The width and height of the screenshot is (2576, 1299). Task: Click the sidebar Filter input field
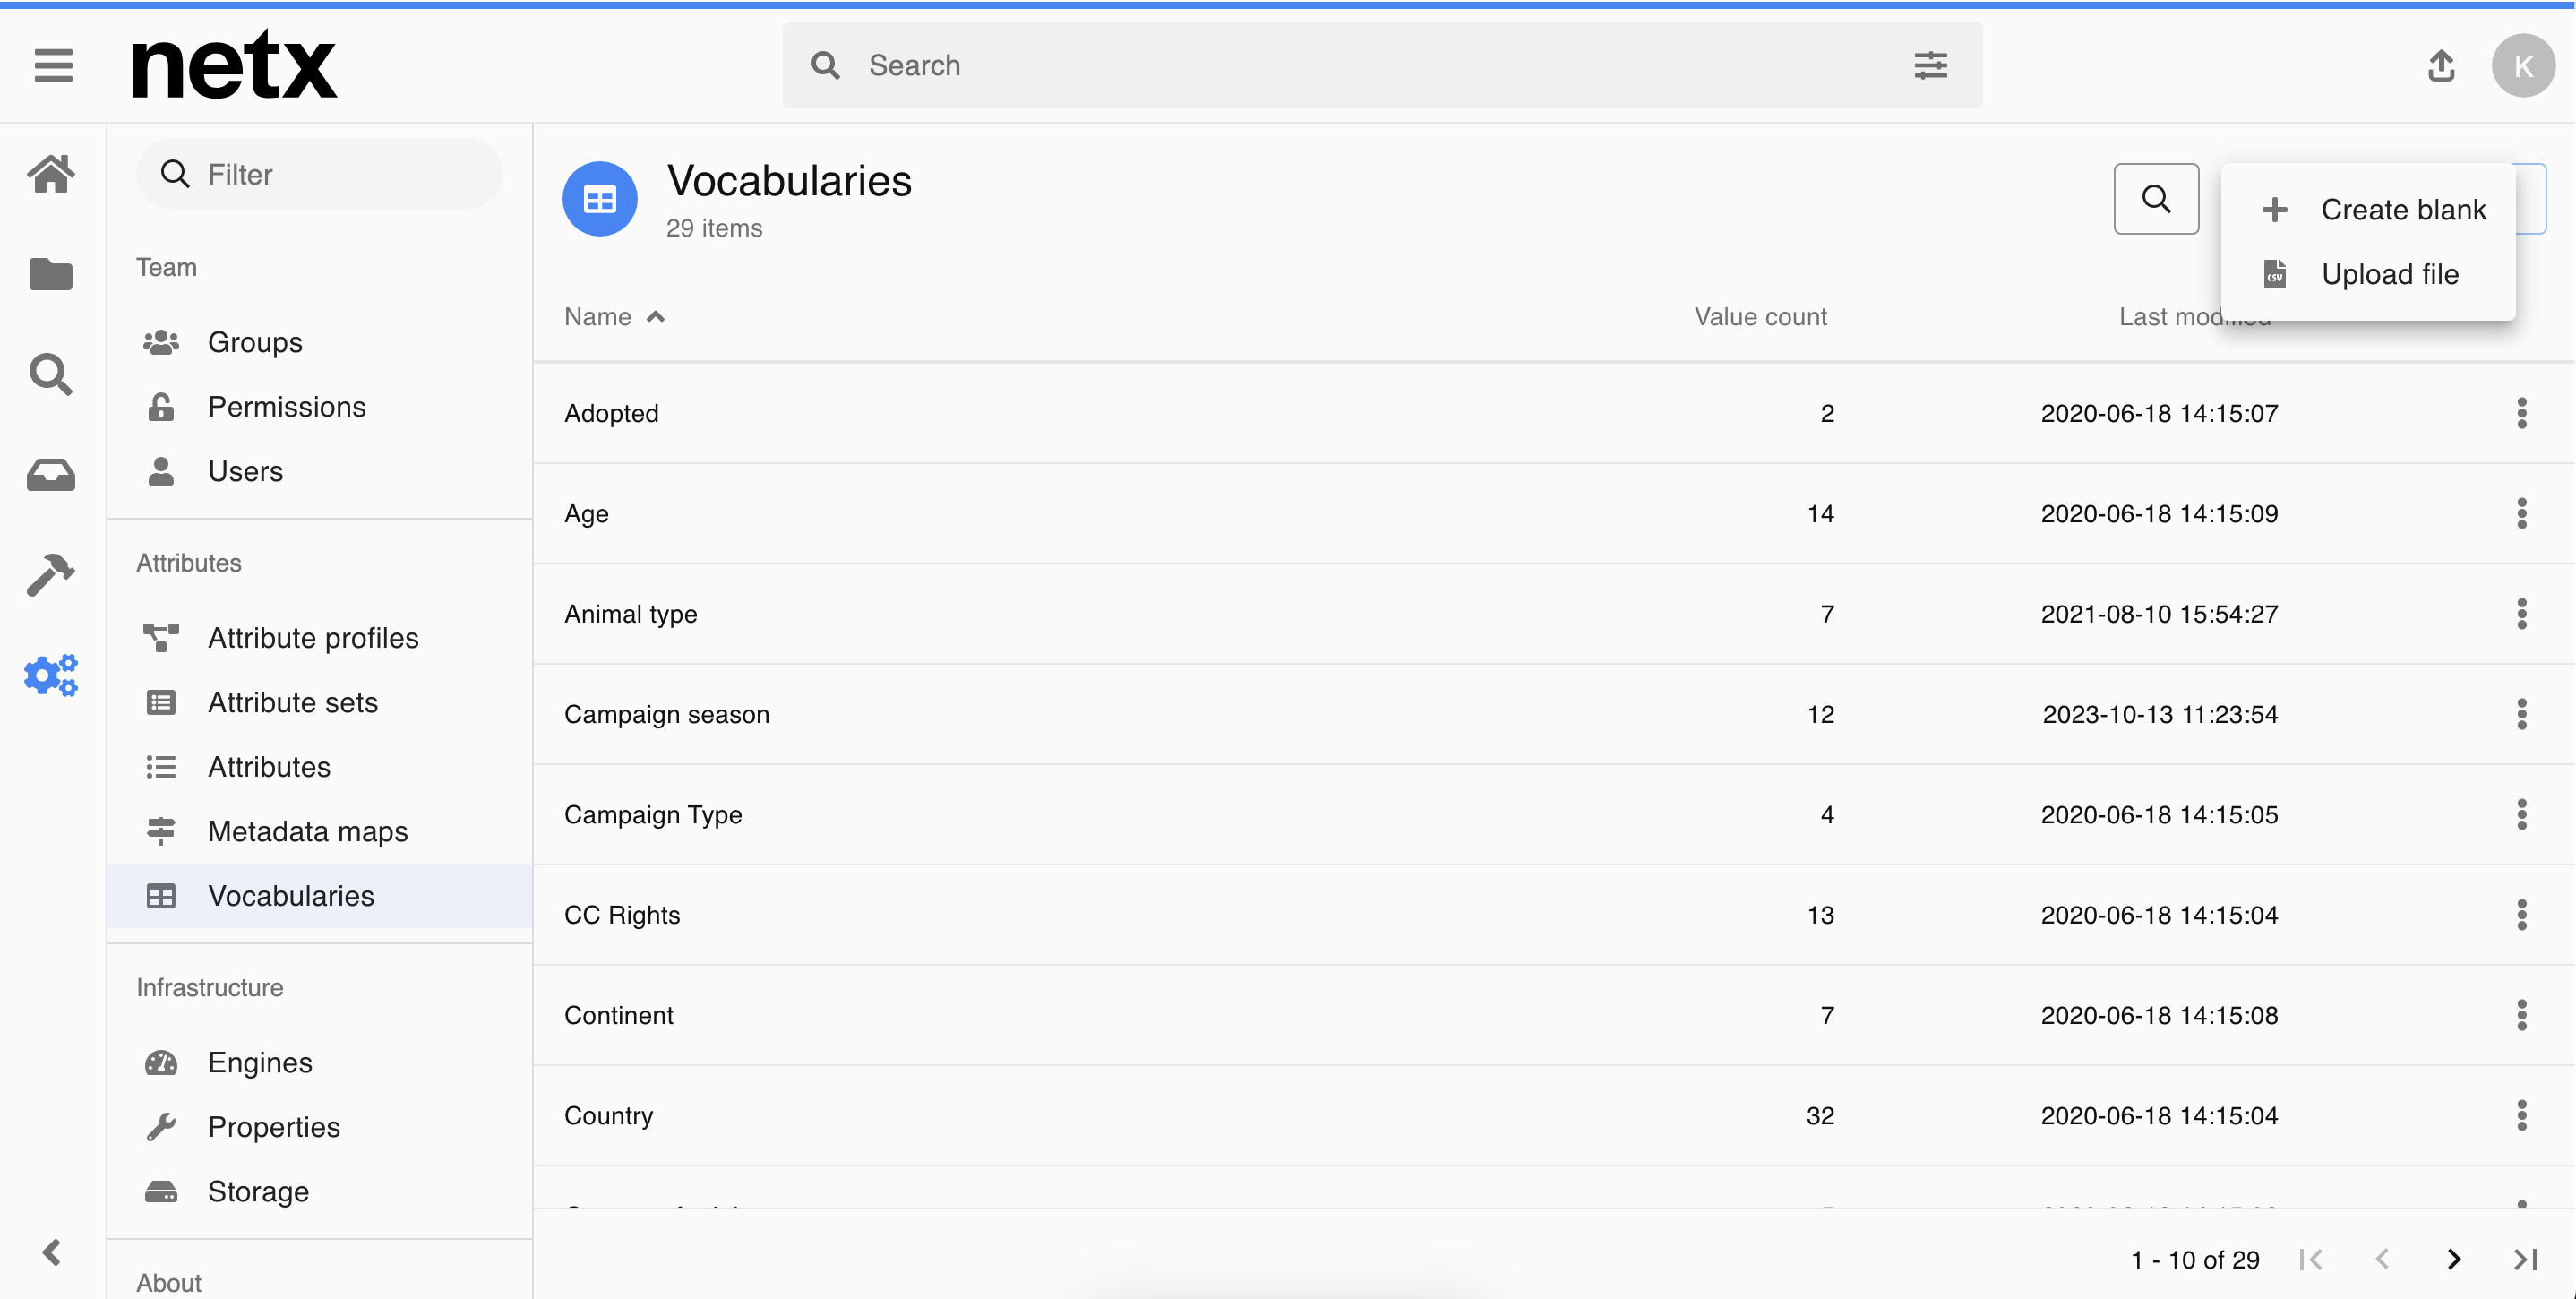[319, 174]
